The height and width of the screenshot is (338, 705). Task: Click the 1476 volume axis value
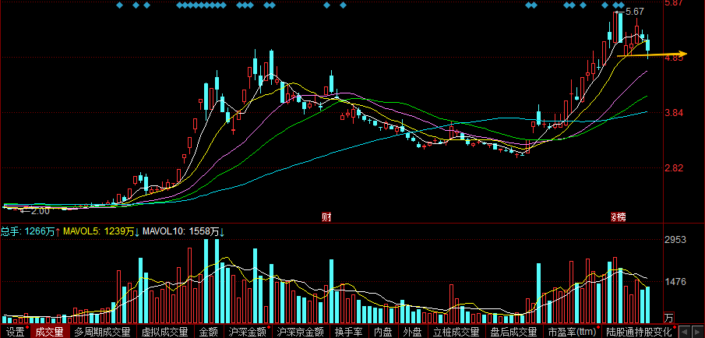(675, 282)
